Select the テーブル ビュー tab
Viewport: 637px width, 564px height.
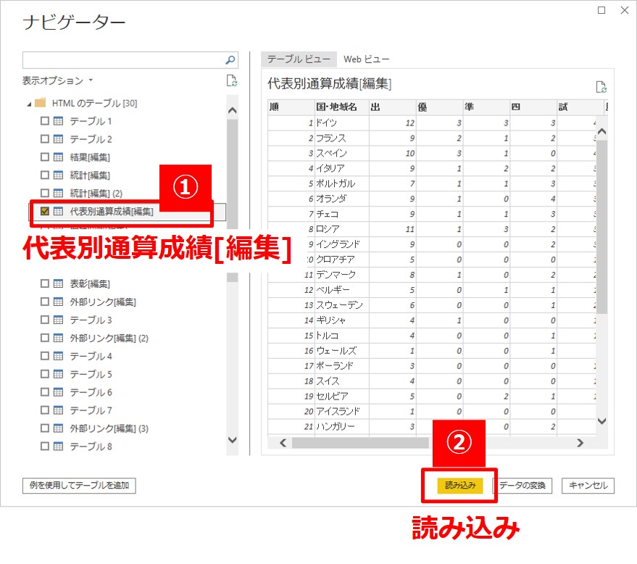pyautogui.click(x=299, y=59)
